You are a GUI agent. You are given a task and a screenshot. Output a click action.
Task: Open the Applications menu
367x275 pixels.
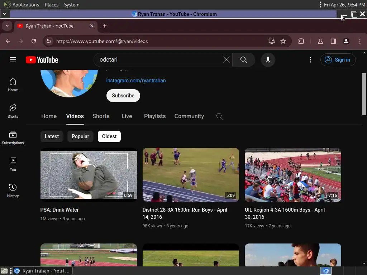click(26, 5)
